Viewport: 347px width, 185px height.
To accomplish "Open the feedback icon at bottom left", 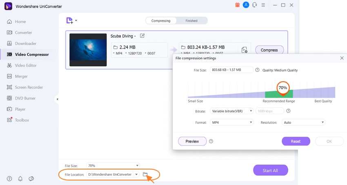I will coord(31,178).
